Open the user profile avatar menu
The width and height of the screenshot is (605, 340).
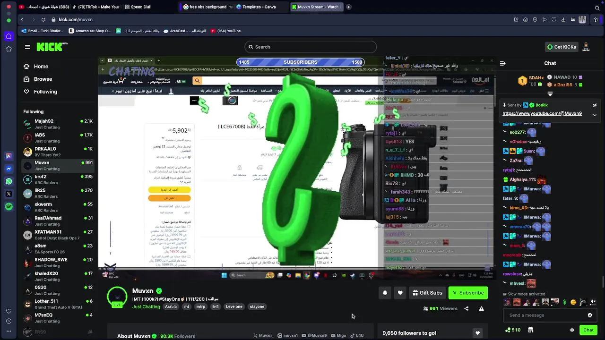pyautogui.click(x=586, y=47)
